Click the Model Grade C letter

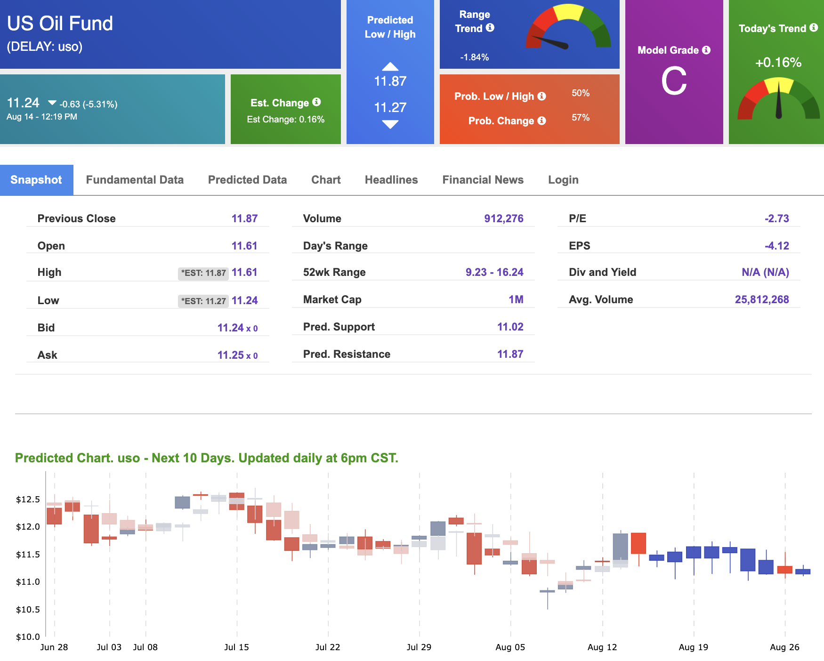pyautogui.click(x=674, y=81)
